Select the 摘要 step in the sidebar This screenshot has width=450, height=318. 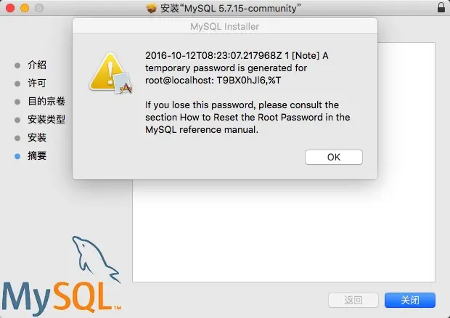point(37,156)
